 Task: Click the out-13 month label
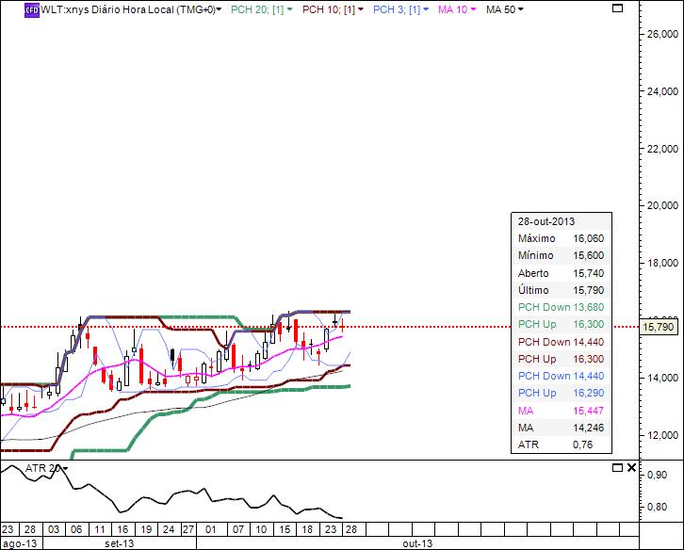point(417,543)
